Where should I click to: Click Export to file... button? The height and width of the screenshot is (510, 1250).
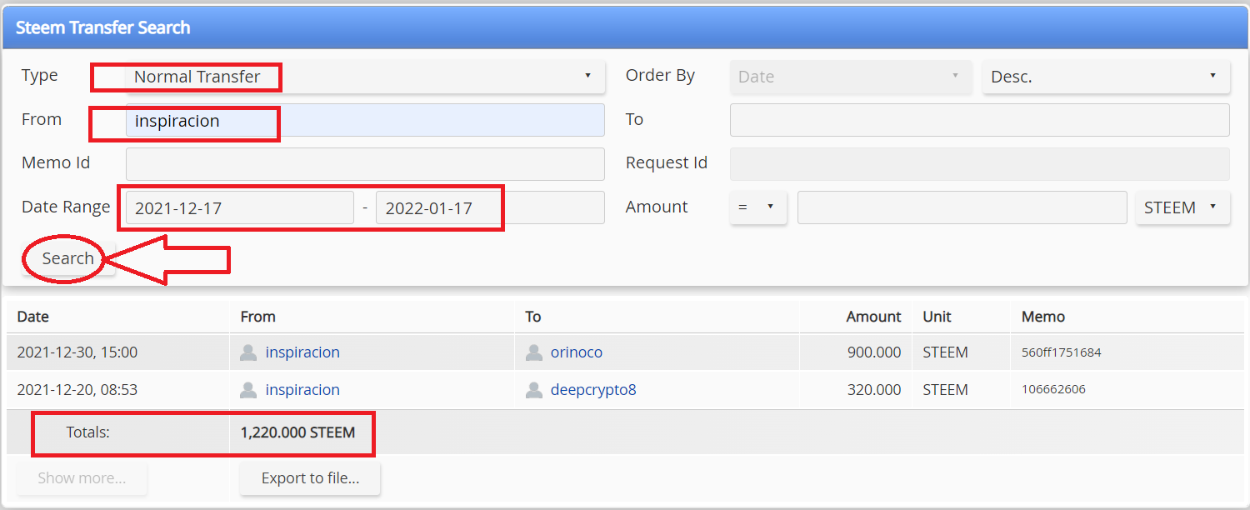310,478
